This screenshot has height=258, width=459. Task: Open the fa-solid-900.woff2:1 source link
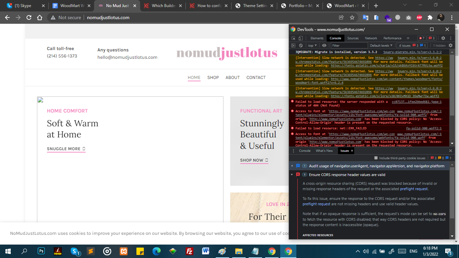coord(424,128)
